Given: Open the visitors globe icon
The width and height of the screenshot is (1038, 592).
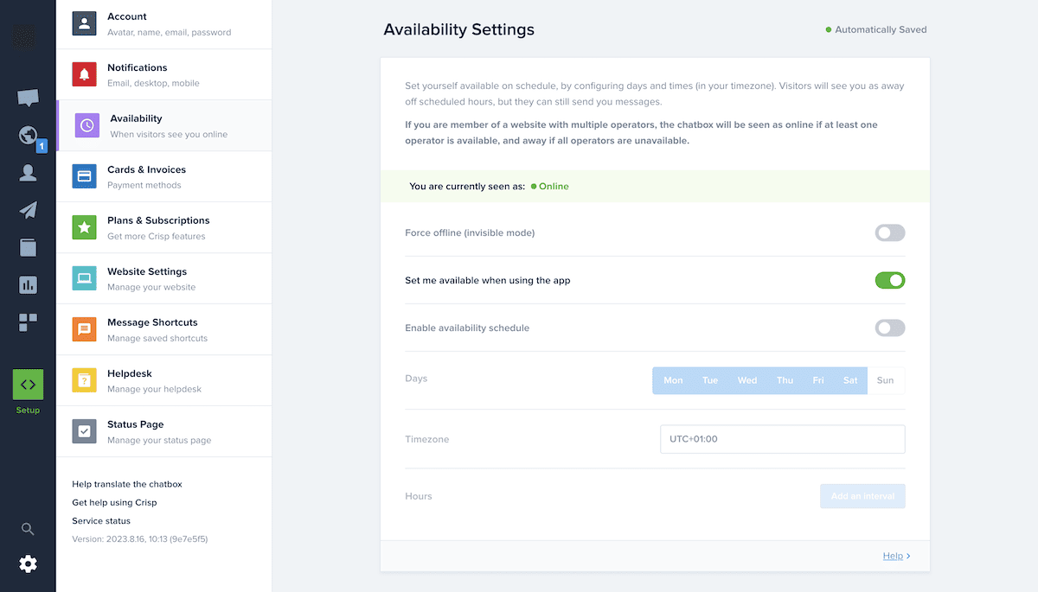Looking at the screenshot, I should tap(28, 136).
